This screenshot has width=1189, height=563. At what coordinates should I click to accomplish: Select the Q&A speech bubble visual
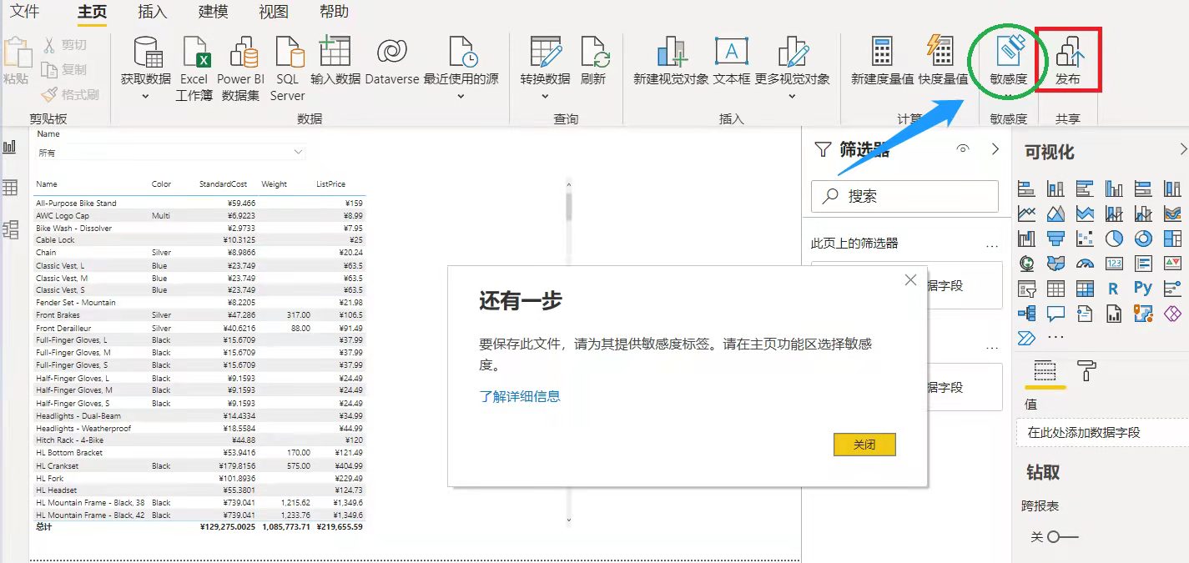coord(1055,314)
